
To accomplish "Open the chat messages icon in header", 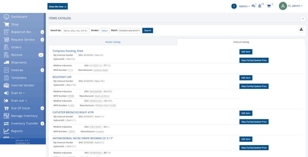I will (x=253, y=6).
